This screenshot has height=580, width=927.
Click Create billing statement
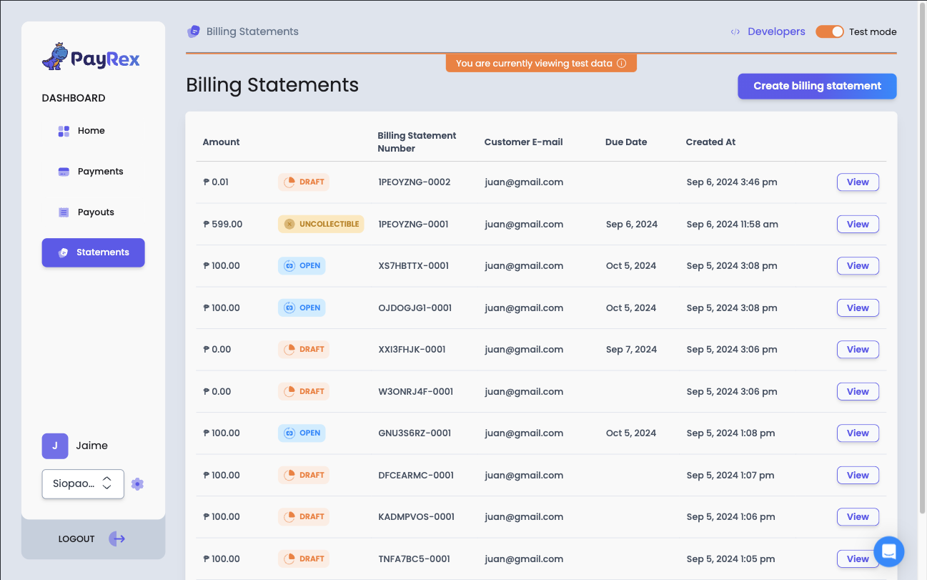pos(816,86)
